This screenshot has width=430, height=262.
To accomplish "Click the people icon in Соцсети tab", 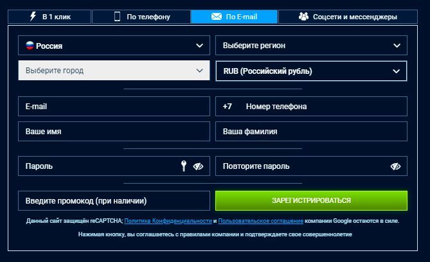I will coord(303,17).
